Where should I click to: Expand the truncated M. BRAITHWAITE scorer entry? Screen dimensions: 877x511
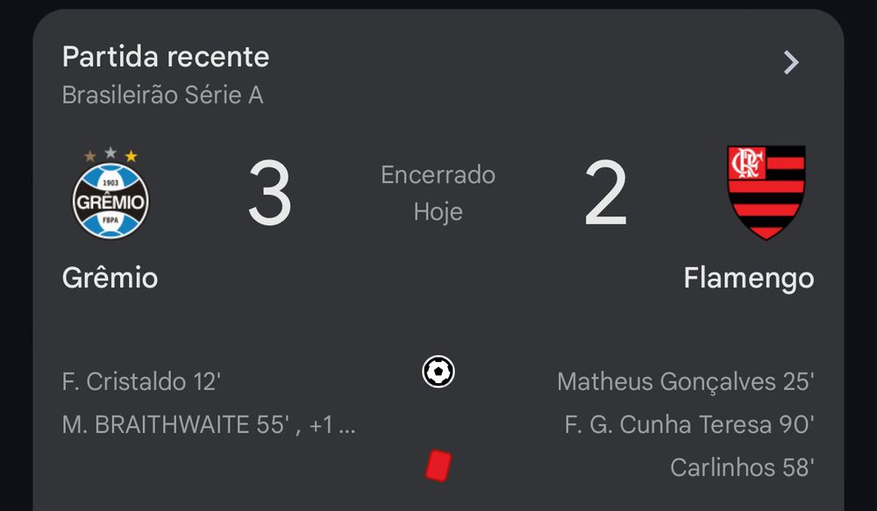209,425
